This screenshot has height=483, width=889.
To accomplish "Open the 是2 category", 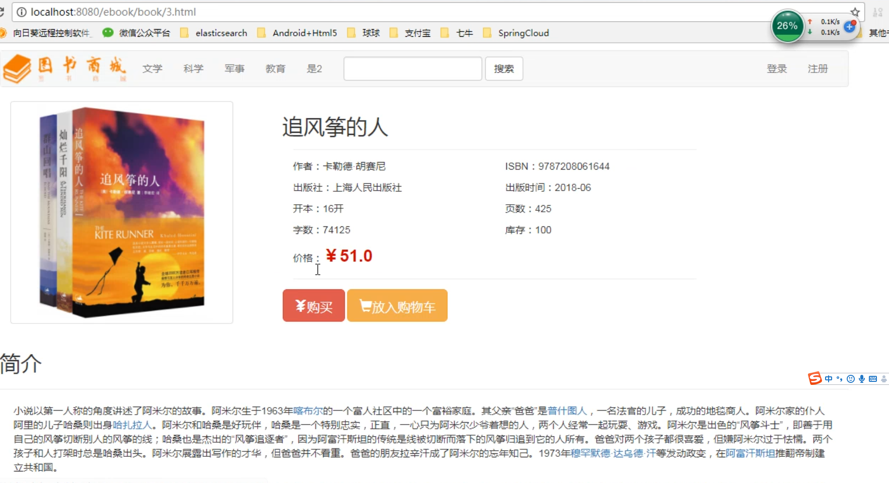I will 314,69.
